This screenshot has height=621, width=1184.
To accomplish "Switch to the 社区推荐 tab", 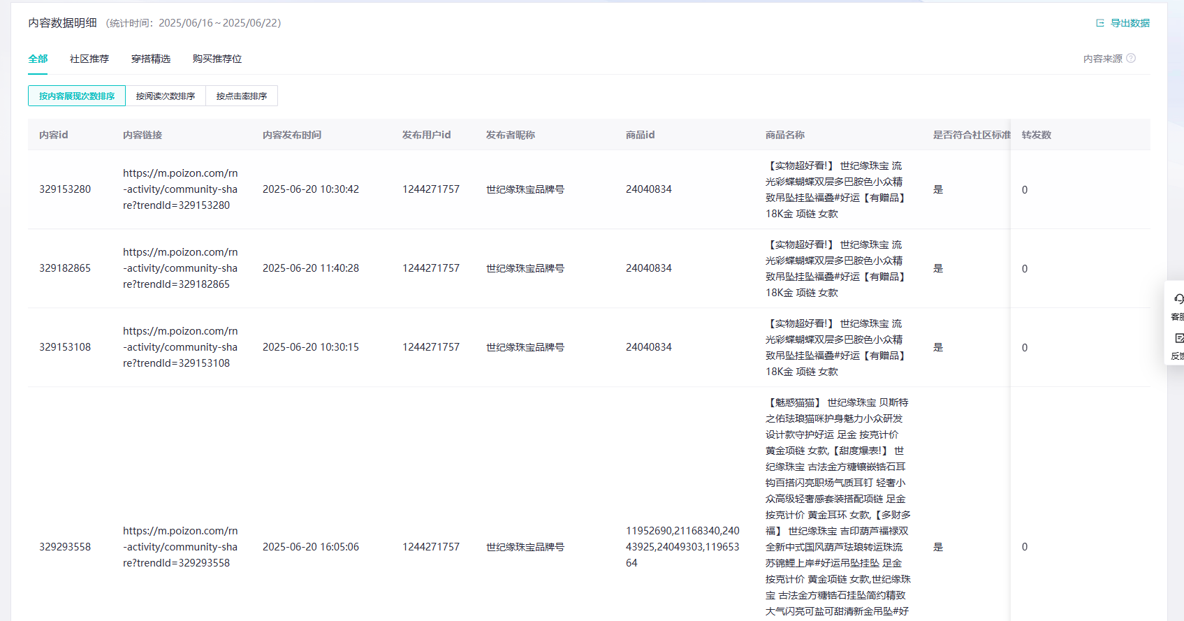I will click(x=89, y=59).
